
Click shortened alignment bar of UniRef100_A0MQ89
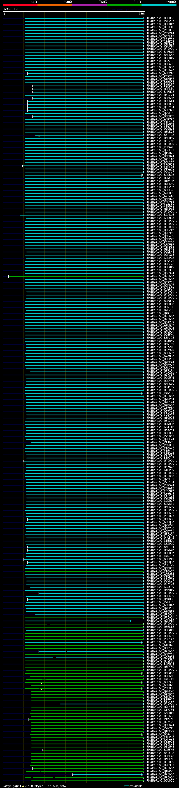point(78,621)
